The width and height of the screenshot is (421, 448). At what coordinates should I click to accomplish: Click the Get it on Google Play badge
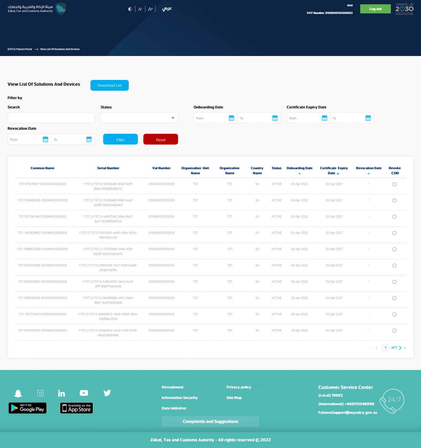point(27,408)
